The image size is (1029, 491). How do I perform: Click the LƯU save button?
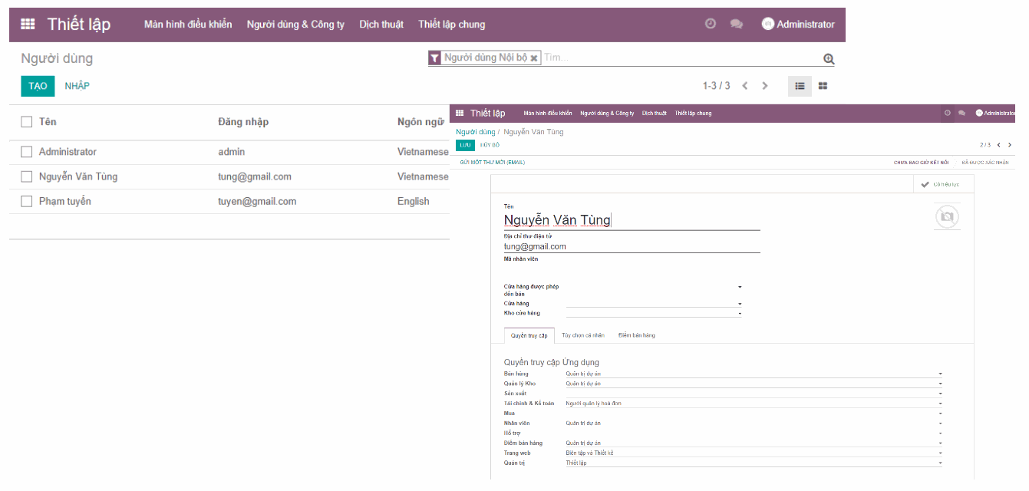coord(464,144)
